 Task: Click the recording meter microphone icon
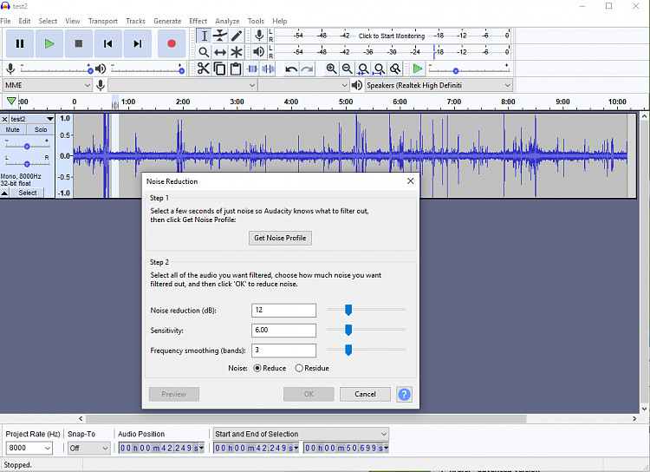259,36
